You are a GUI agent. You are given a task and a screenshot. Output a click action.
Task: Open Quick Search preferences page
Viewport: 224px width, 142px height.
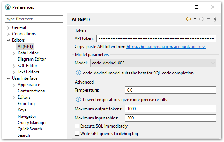coord(30,129)
